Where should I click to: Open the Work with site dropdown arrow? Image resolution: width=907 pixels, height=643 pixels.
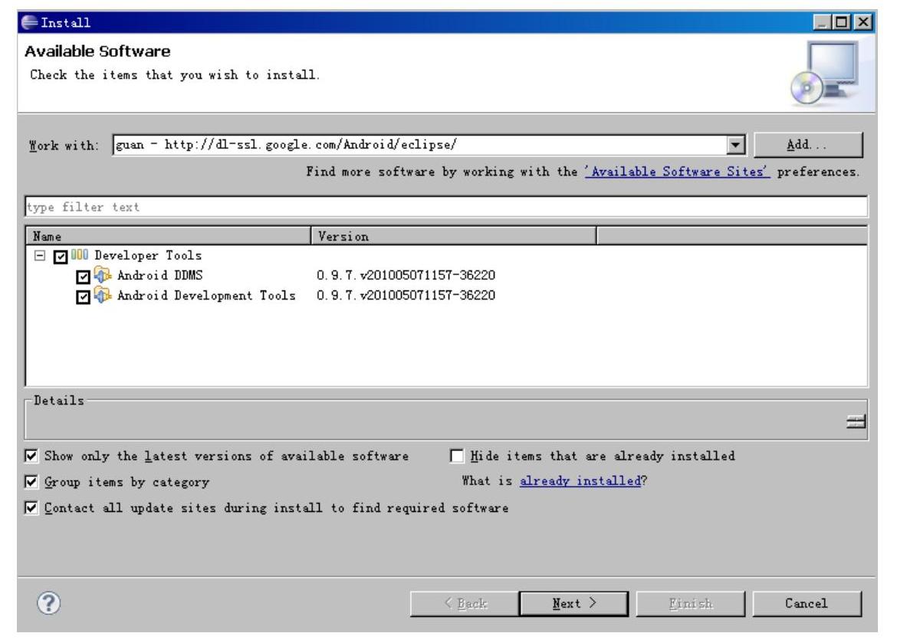click(x=735, y=145)
